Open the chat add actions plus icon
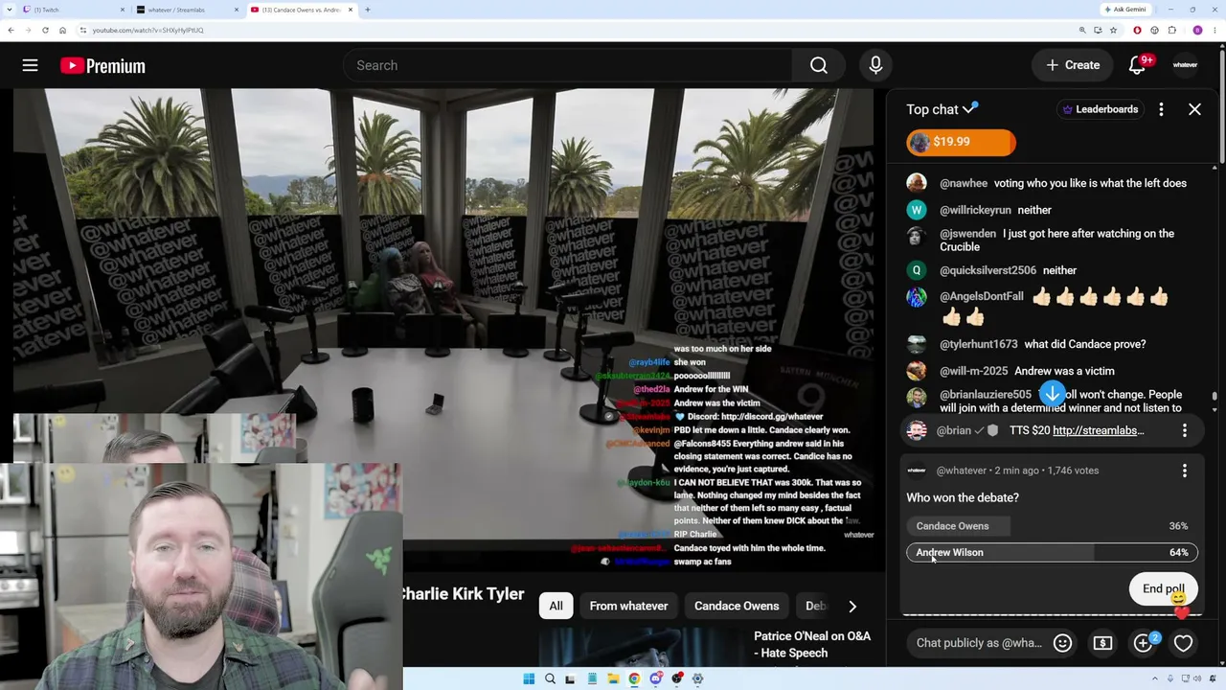The width and height of the screenshot is (1226, 690). point(1143,643)
